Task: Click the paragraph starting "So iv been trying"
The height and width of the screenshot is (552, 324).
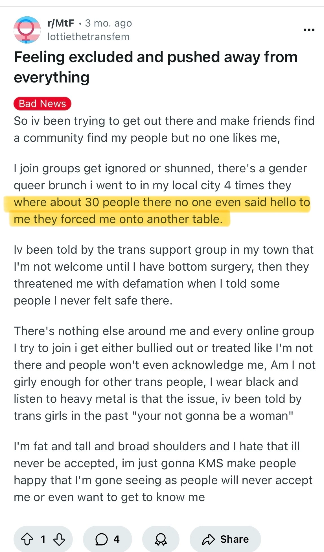Action: coord(164,129)
